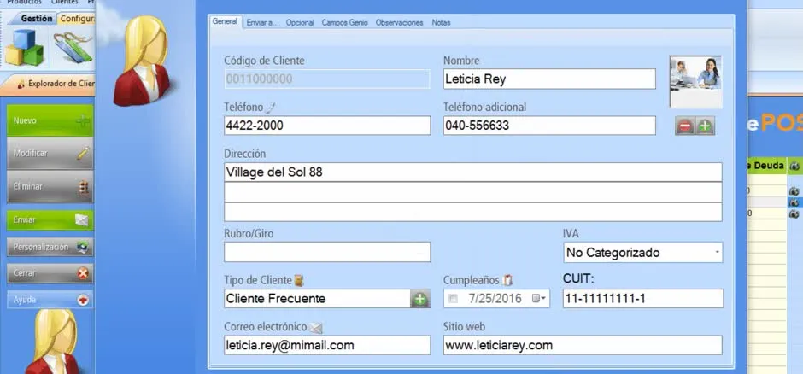
Task: Click the price tags ribbon icon
Action: (x=73, y=47)
